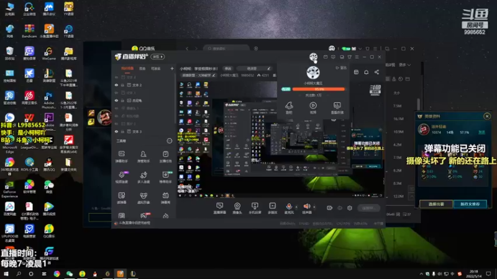The height and width of the screenshot is (279, 497).
Task: Open 视频 in the profile popup
Action: [313, 108]
